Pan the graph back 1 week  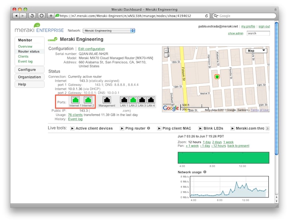(192, 146)
